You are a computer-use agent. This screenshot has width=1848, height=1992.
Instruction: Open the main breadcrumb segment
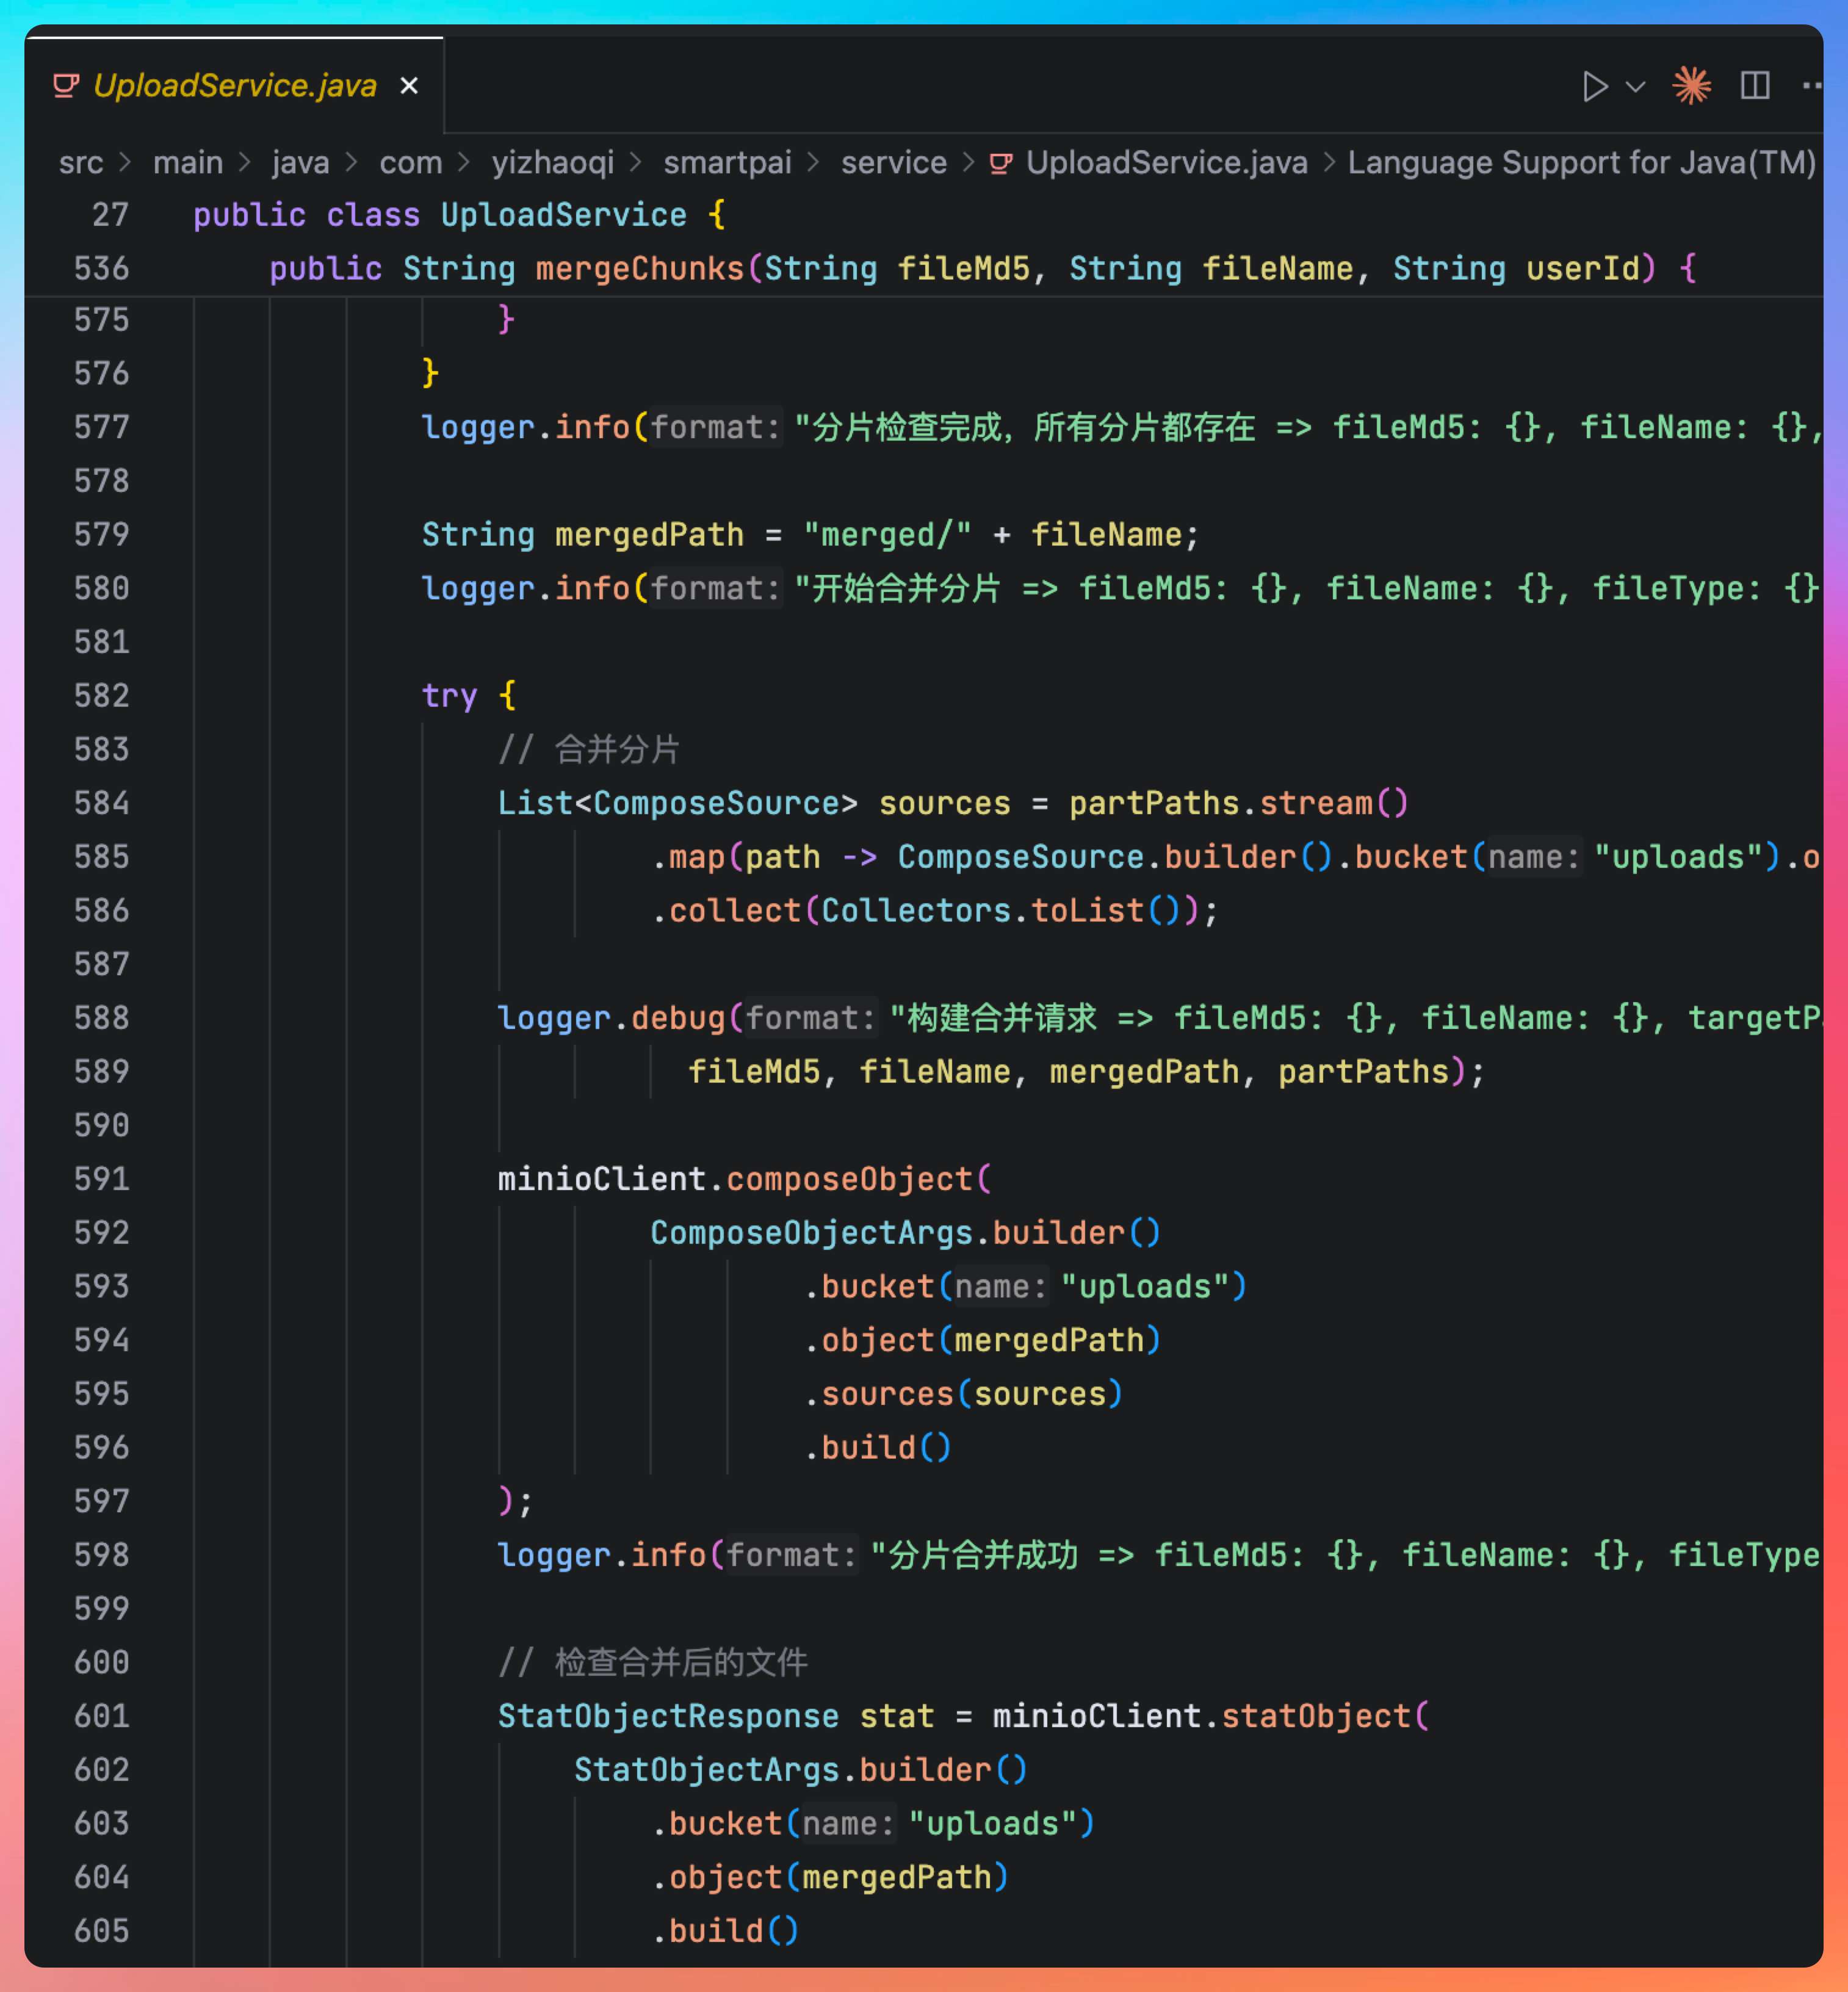click(x=188, y=163)
